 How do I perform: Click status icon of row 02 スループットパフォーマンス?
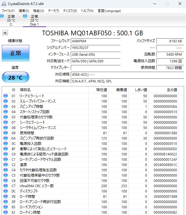6,101
